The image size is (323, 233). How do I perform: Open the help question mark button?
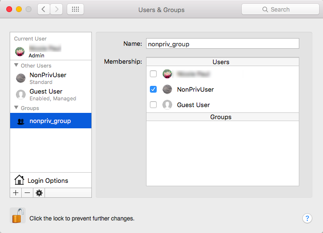(x=307, y=218)
